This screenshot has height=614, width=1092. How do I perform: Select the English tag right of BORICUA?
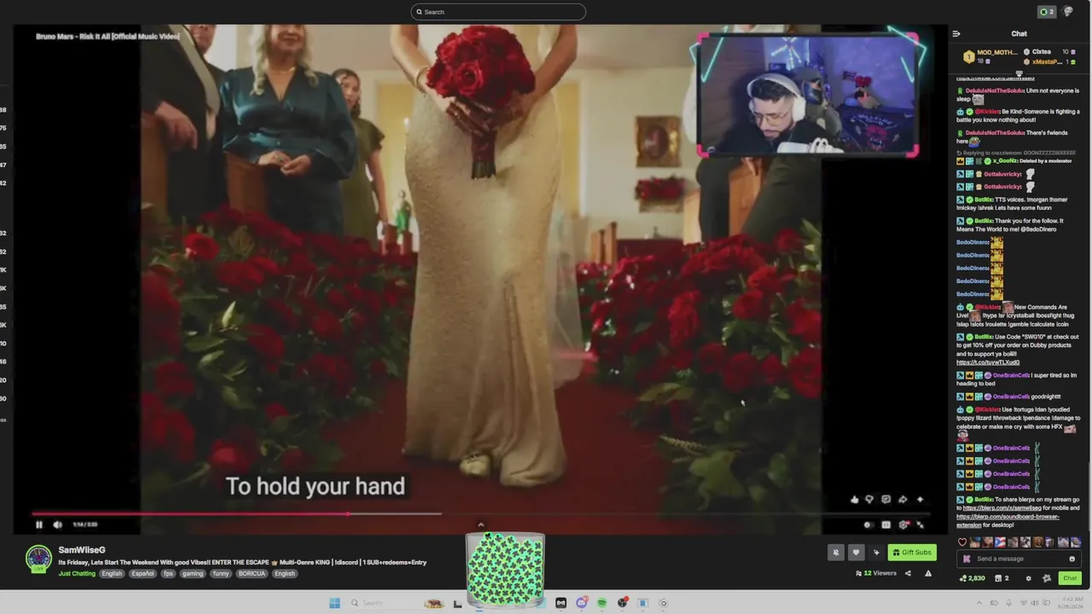(x=285, y=574)
